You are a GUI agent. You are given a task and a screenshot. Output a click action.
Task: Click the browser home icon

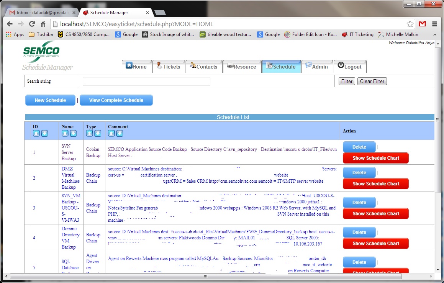click(x=43, y=24)
